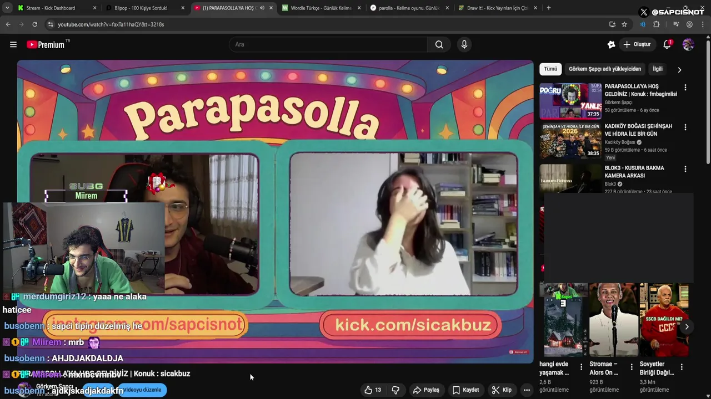Show more filter chips with right arrow
The image size is (711, 399).
click(679, 70)
